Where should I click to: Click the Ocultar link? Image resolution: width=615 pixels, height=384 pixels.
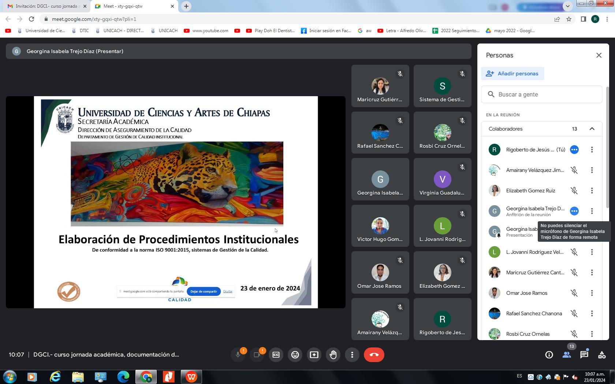pyautogui.click(x=228, y=291)
